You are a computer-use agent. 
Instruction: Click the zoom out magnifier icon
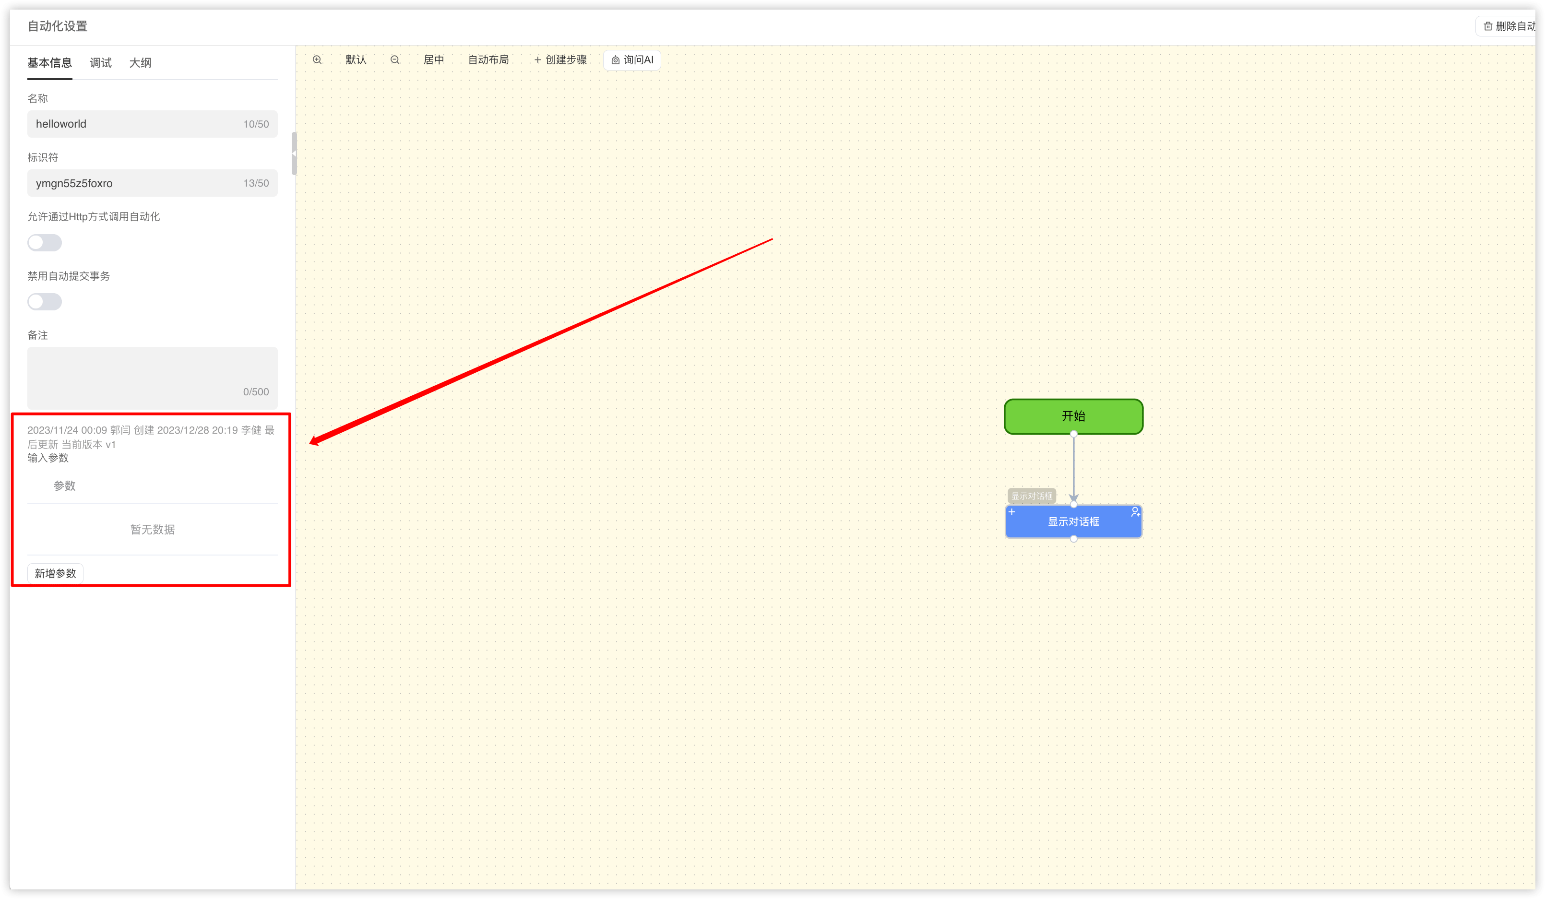point(395,60)
